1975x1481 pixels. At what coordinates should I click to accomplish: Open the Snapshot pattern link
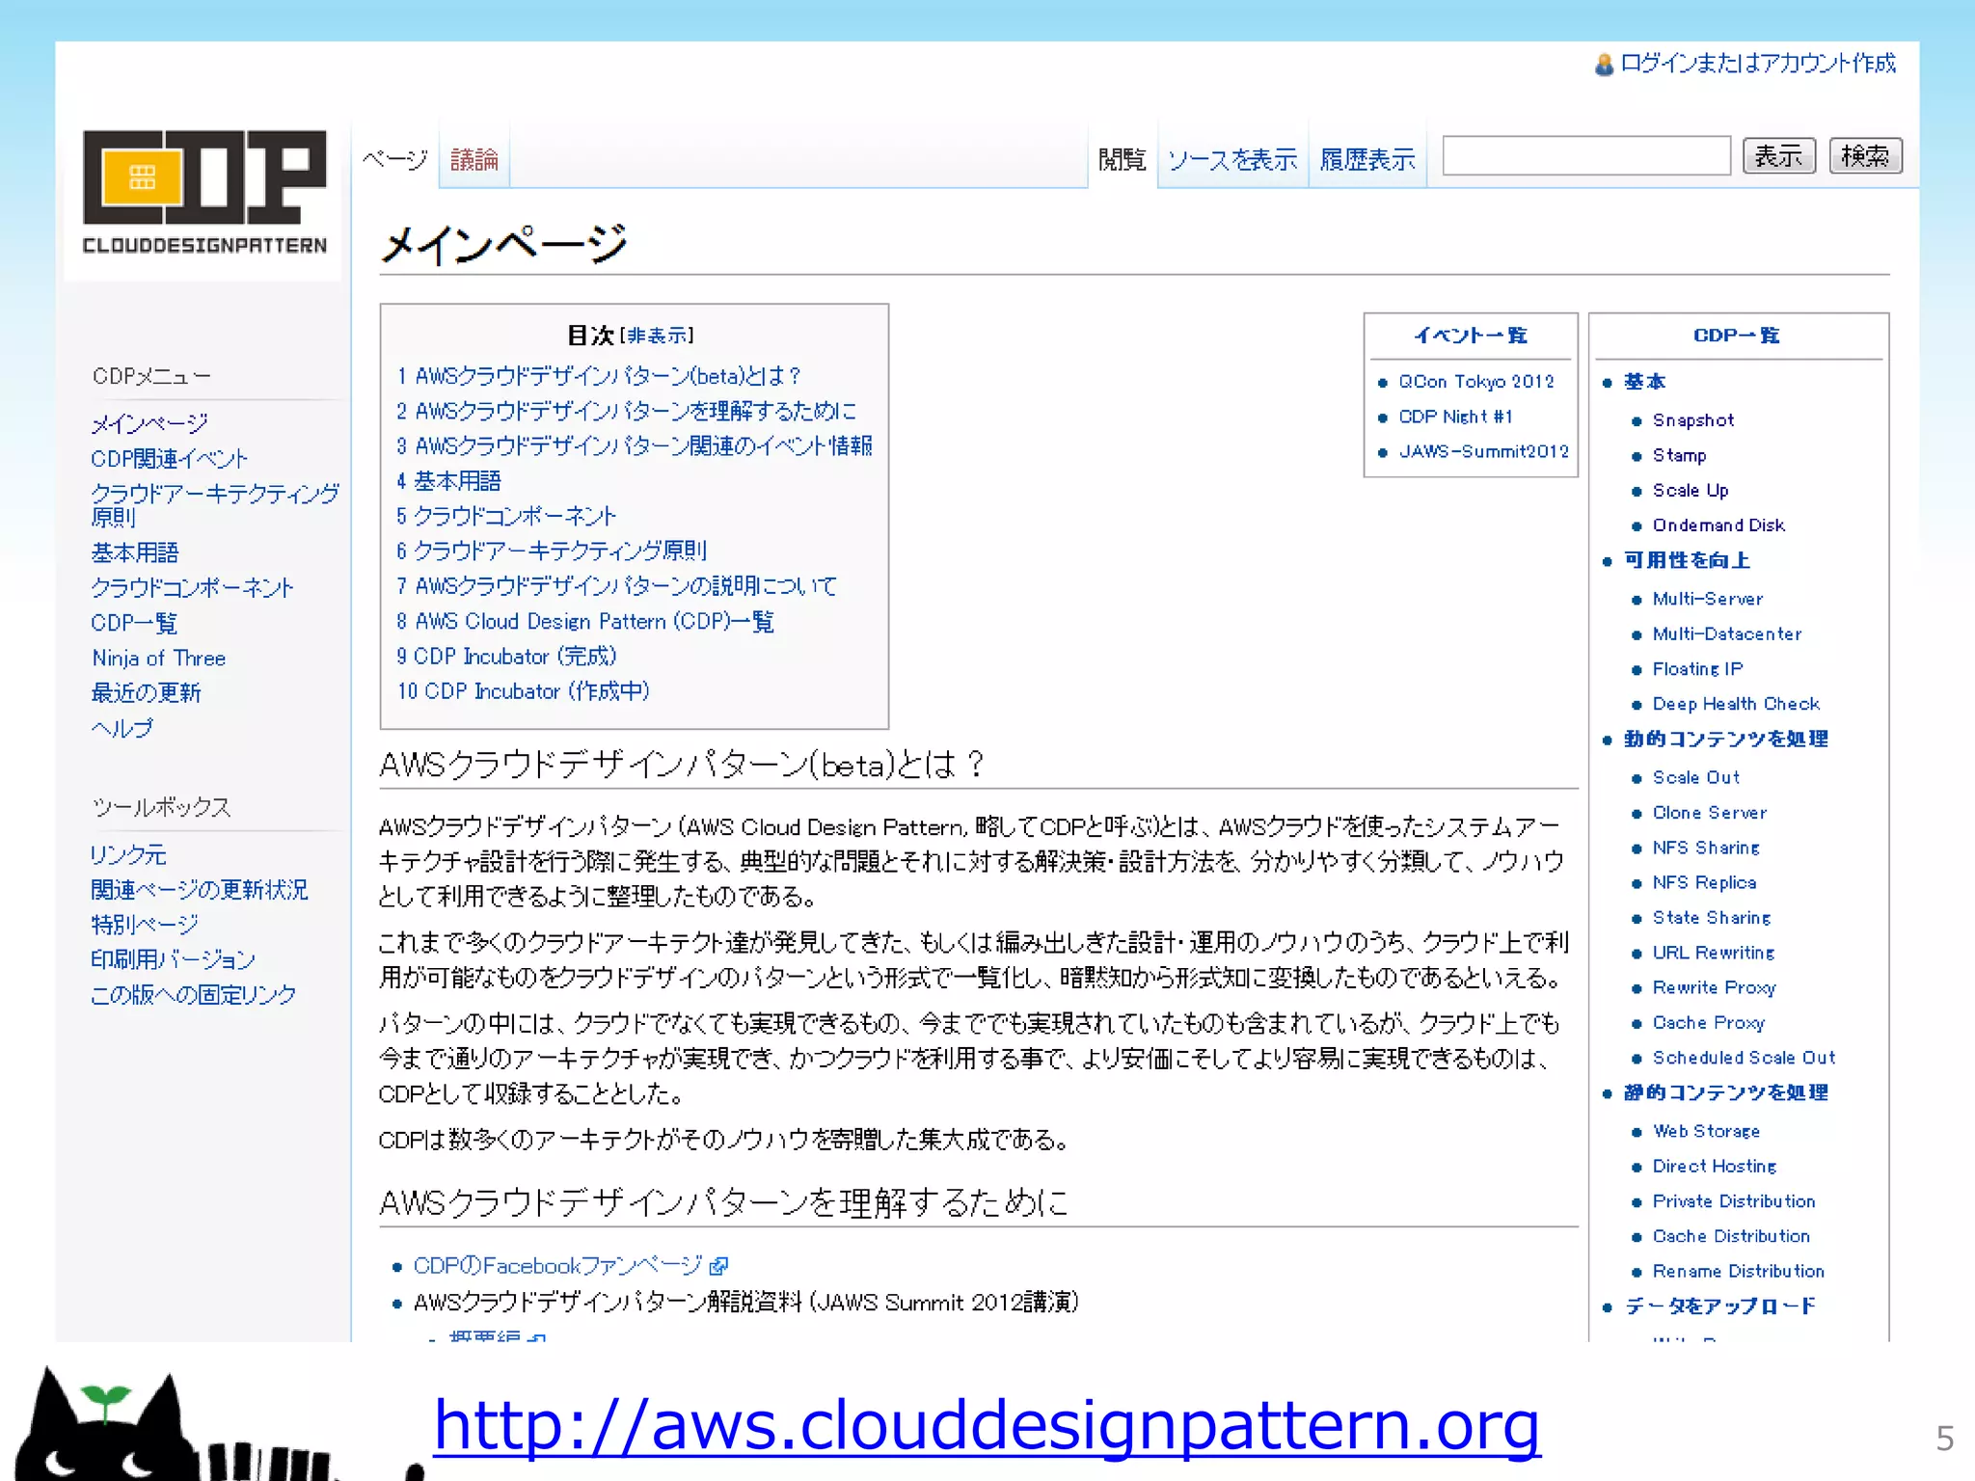(1692, 420)
